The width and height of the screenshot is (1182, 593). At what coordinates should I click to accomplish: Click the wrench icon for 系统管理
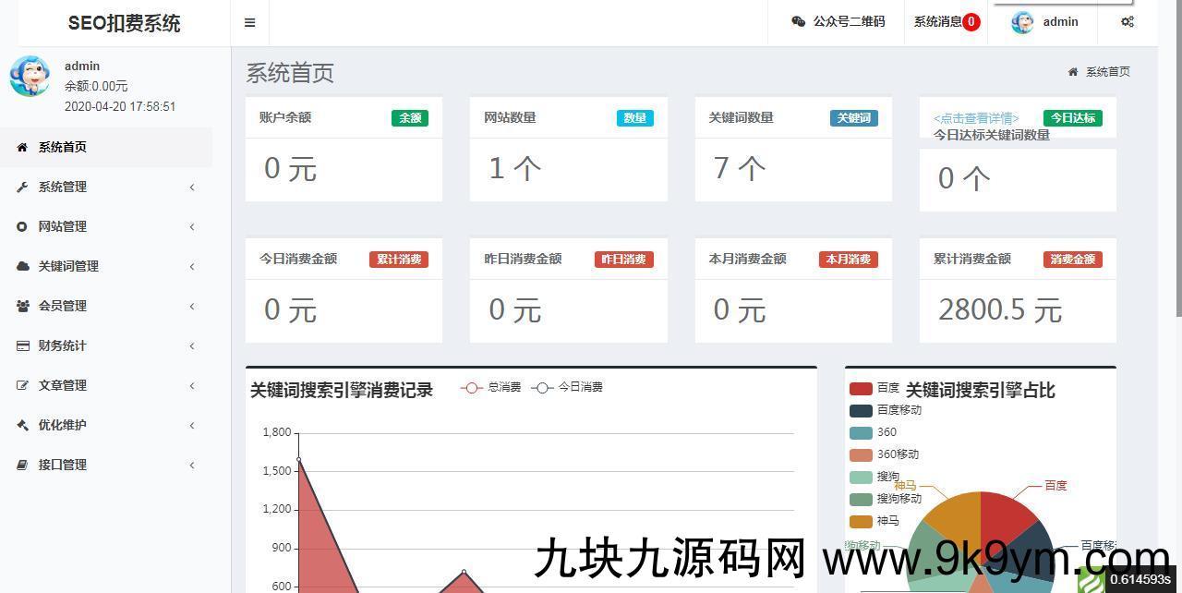(x=23, y=188)
